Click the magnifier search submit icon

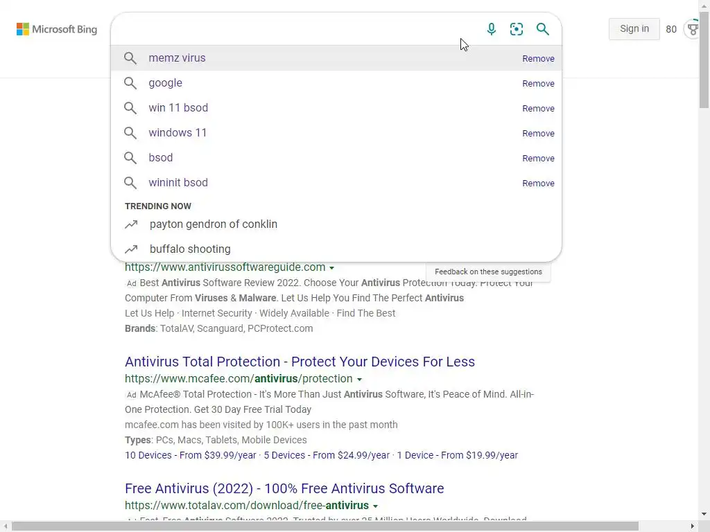click(542, 29)
